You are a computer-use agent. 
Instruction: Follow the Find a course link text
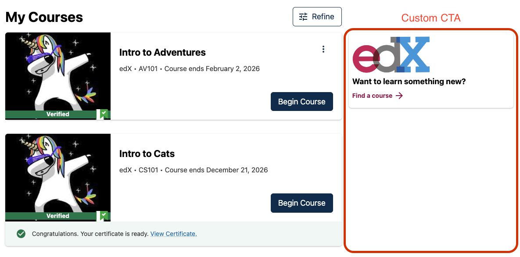click(x=372, y=96)
